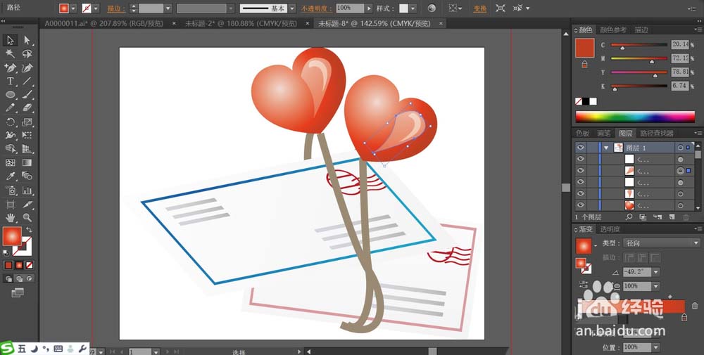Select the Shape Builder tool

[x=10, y=149]
